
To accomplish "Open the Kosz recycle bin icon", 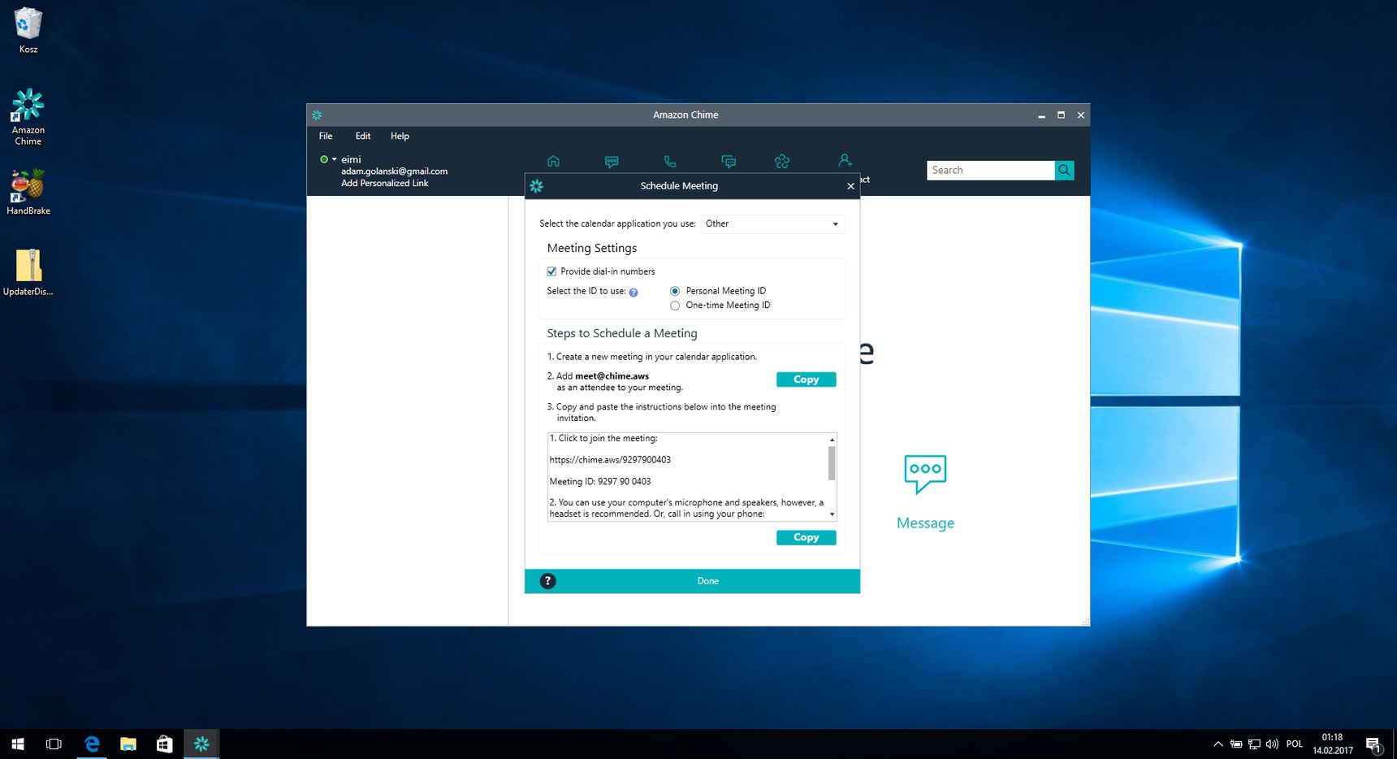I will 28,31.
